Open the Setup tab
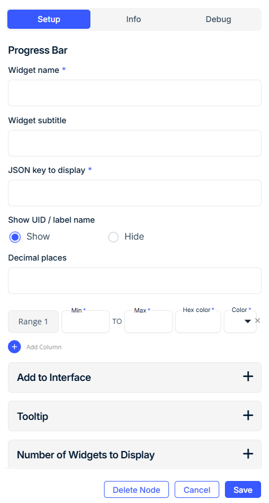269x503 pixels. tap(49, 19)
